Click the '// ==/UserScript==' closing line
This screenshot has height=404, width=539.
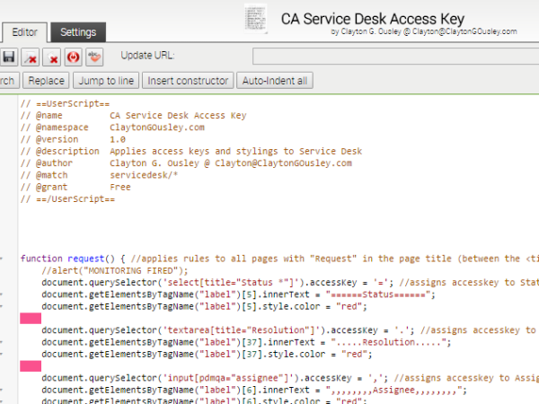(x=67, y=199)
